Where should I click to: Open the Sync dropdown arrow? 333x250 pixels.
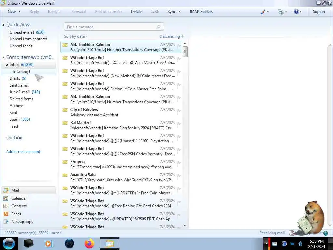(180, 12)
